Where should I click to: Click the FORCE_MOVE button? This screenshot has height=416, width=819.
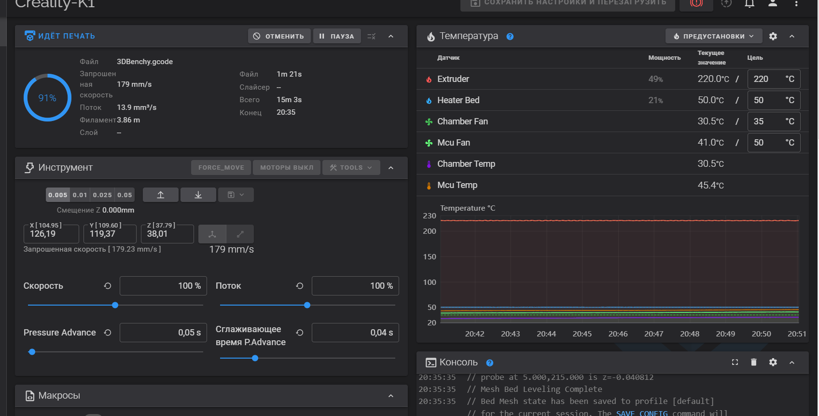tap(221, 167)
